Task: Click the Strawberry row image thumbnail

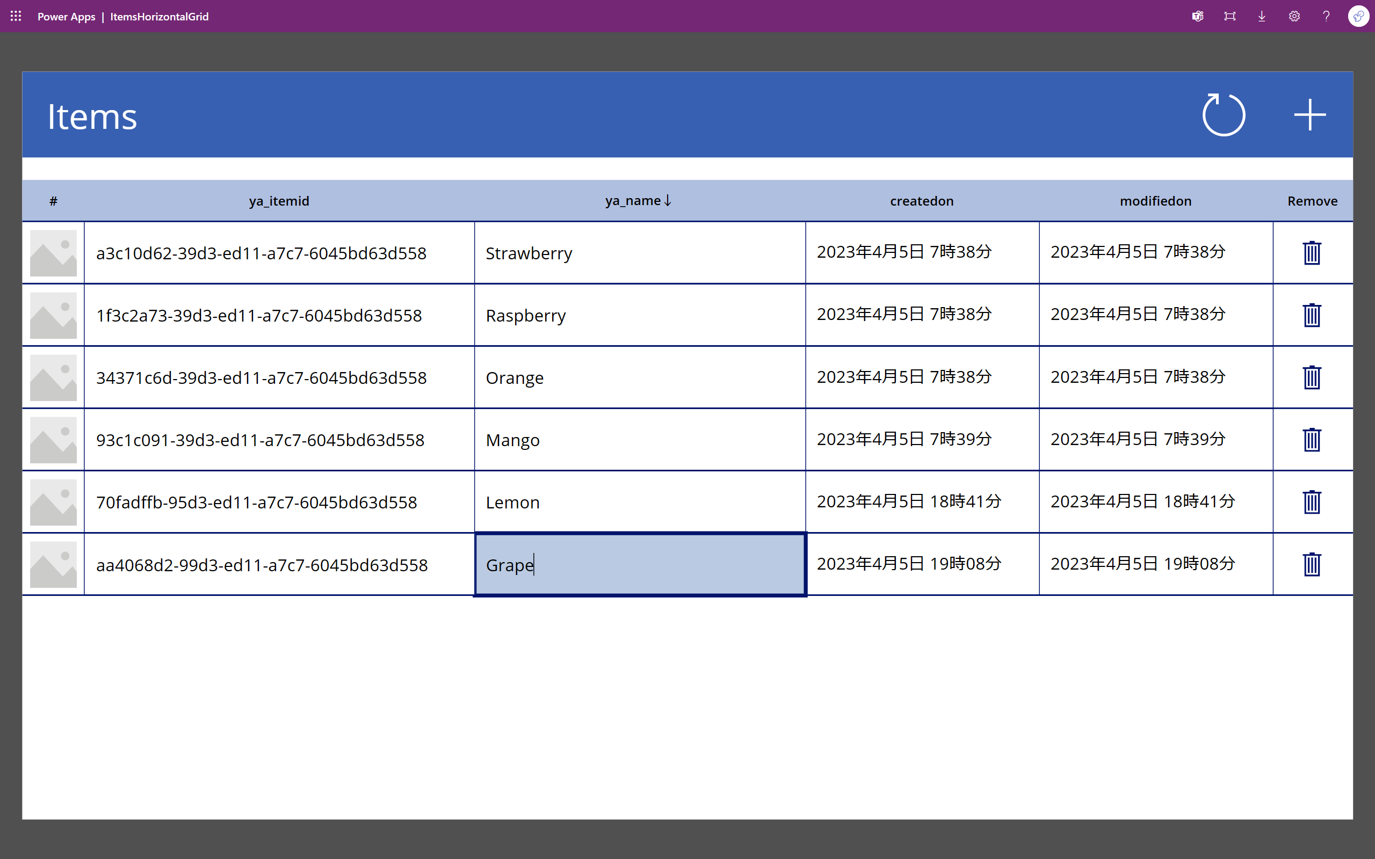Action: [x=53, y=253]
